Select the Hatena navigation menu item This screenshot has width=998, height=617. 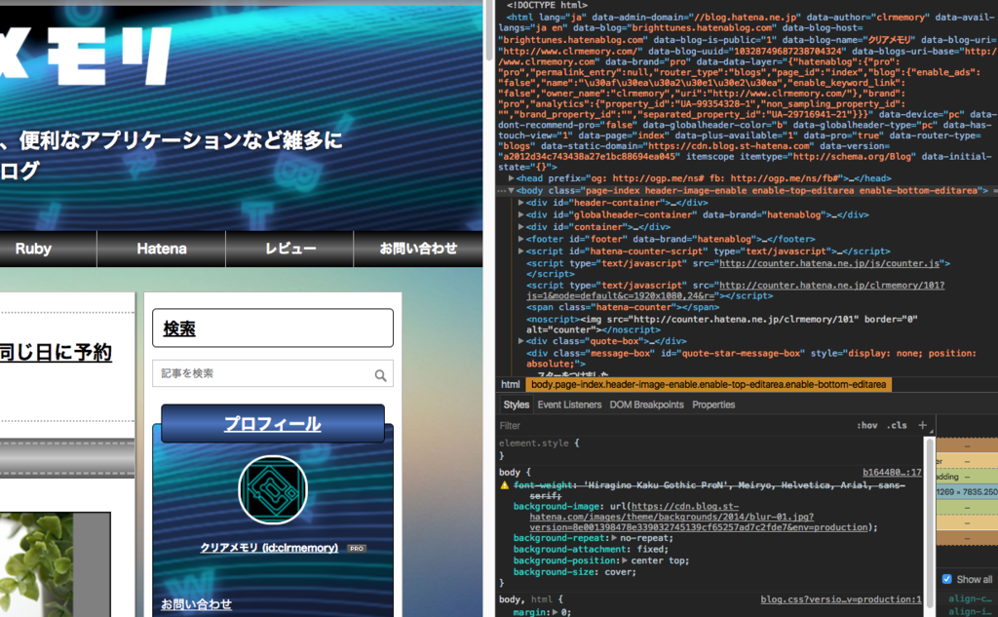click(162, 249)
